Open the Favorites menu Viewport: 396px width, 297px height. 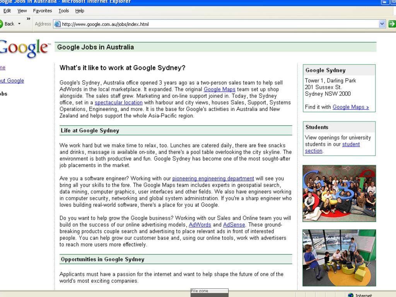click(x=43, y=10)
